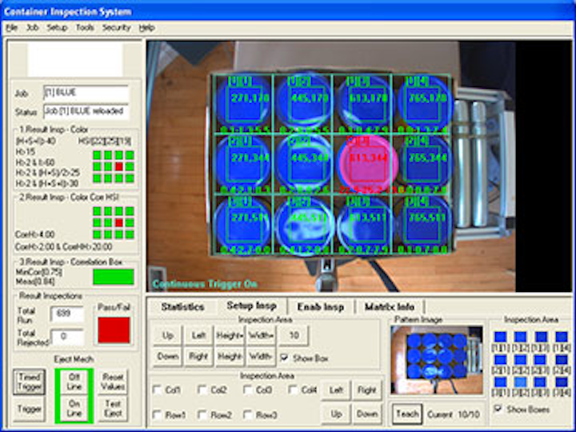Select Inspection Area swatch [1][4]

point(562,338)
